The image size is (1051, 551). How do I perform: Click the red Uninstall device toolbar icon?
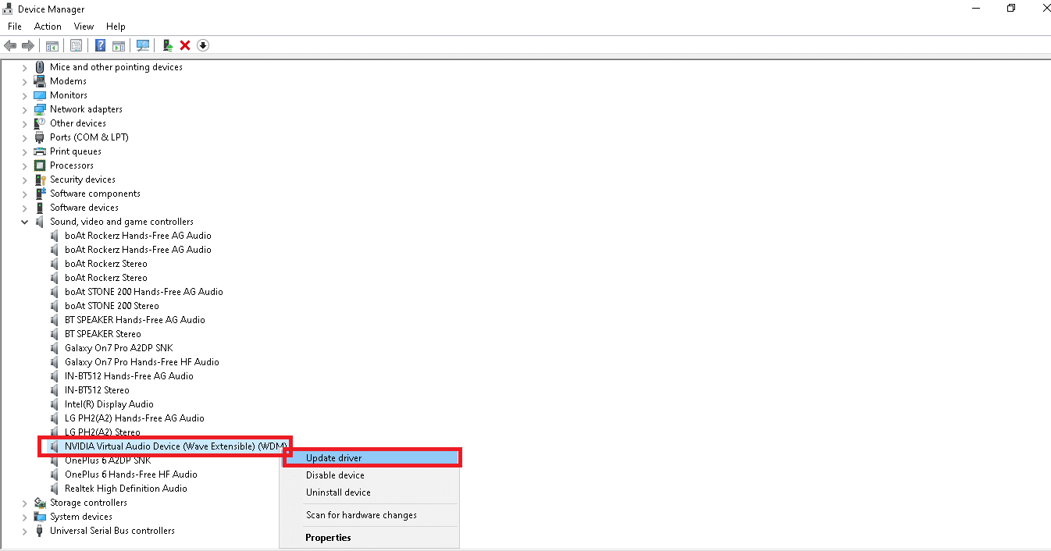(184, 45)
